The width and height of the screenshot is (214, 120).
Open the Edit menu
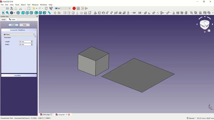(7, 5)
